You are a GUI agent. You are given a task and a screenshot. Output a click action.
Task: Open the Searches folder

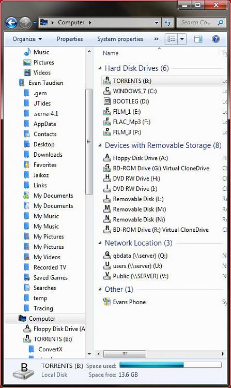[x=45, y=288]
